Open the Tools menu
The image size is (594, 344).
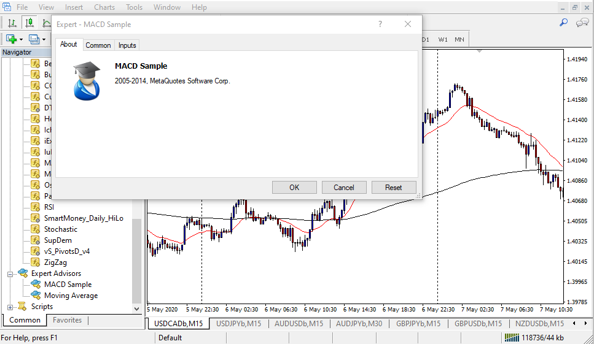point(134,7)
